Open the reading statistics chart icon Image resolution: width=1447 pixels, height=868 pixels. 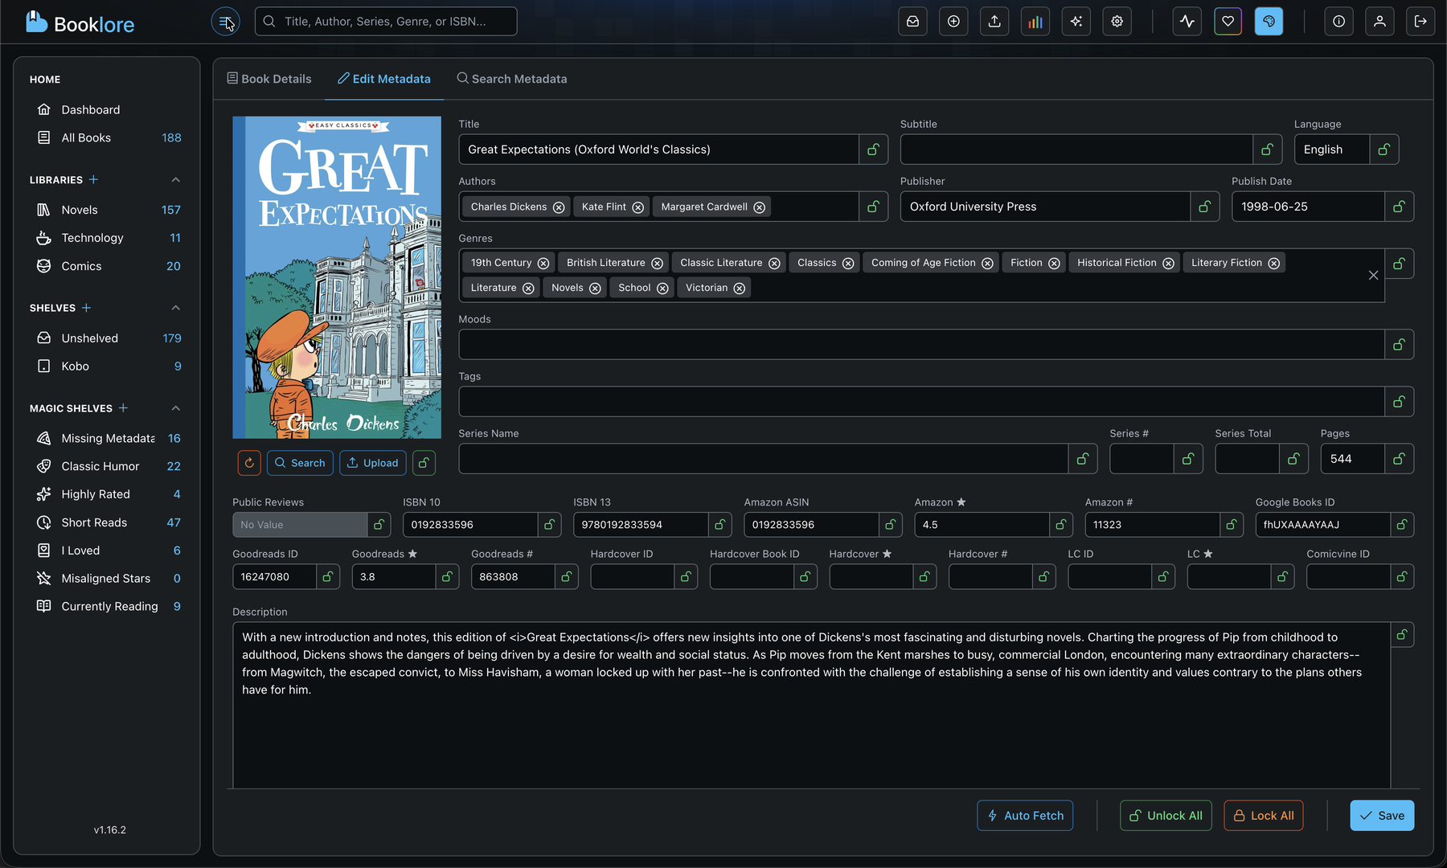[x=1035, y=21]
